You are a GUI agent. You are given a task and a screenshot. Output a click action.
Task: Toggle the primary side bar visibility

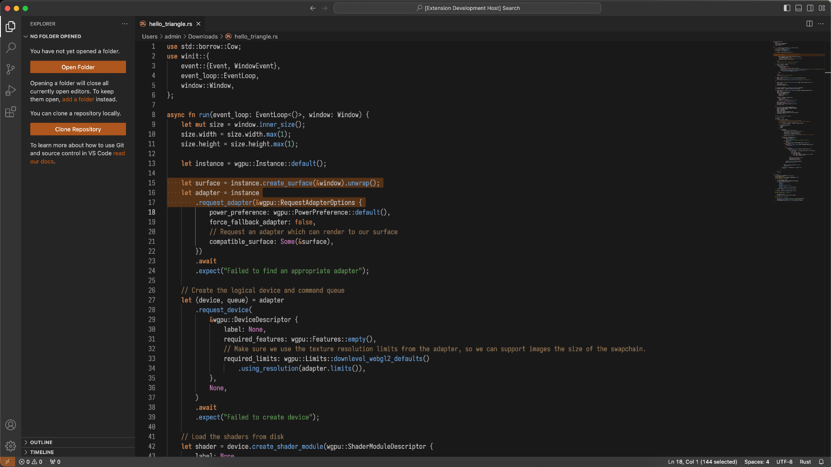tap(787, 8)
